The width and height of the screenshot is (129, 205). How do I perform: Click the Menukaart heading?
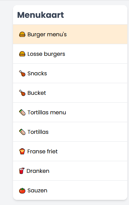(40, 15)
